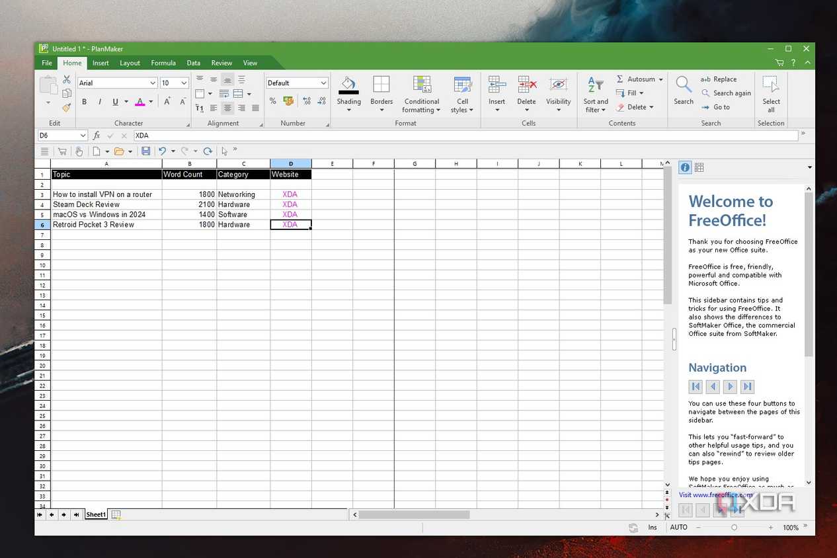The height and width of the screenshot is (558, 837).
Task: Toggle justified horizontal alignment
Action: 255,108
